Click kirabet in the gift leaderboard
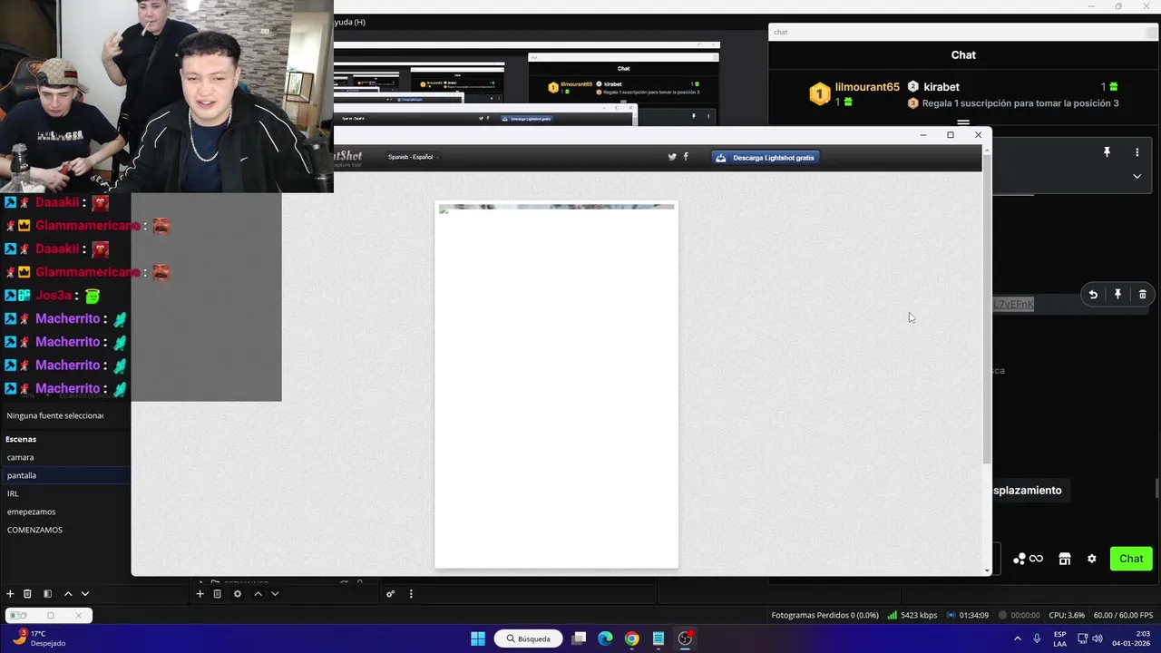The width and height of the screenshot is (1161, 653). [x=941, y=87]
